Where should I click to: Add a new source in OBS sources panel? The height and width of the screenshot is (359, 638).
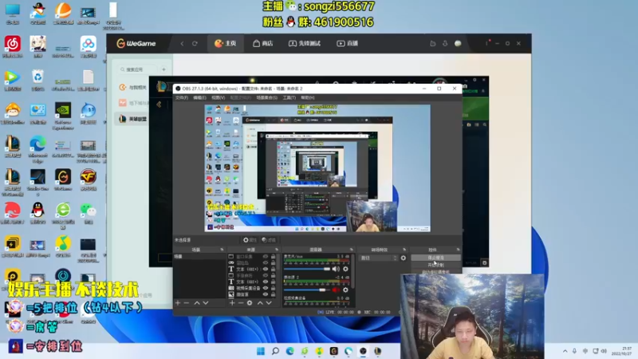(232, 303)
